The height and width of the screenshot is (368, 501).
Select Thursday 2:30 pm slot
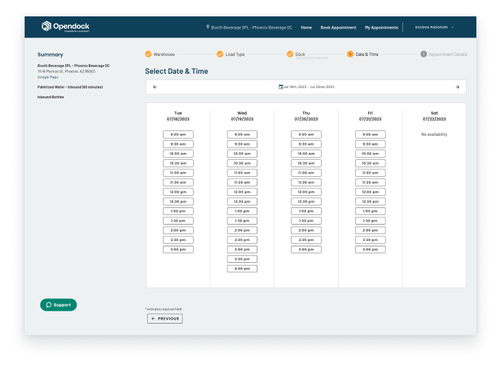click(306, 240)
